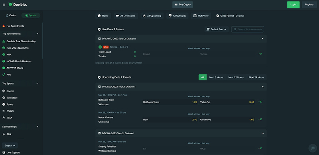The height and width of the screenshot is (155, 319).
Task: Open +97 markets for Natus Vincere vs One Move
Action: pos(260,120)
